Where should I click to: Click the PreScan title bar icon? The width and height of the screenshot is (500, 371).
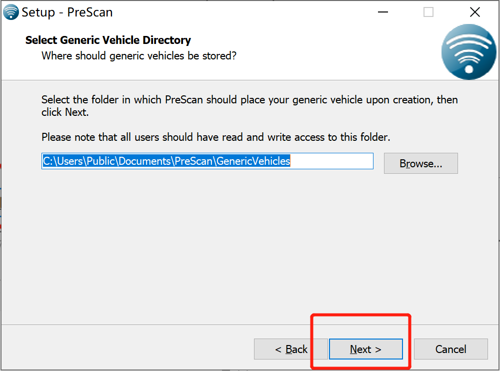click(11, 12)
